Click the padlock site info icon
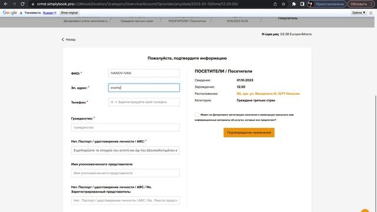 (33, 4)
